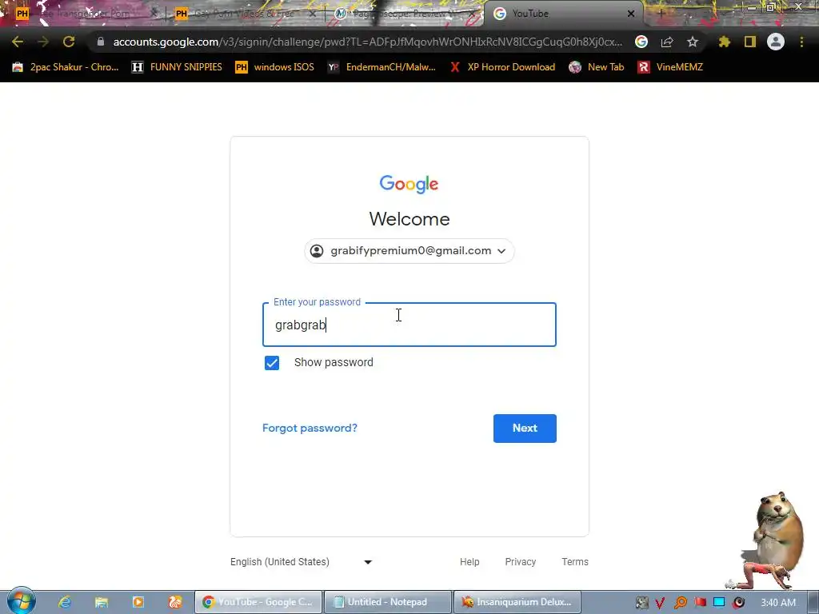Click the red flag tray icon

(701, 603)
